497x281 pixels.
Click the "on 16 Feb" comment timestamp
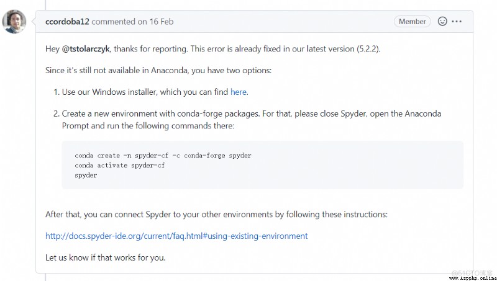[155, 22]
